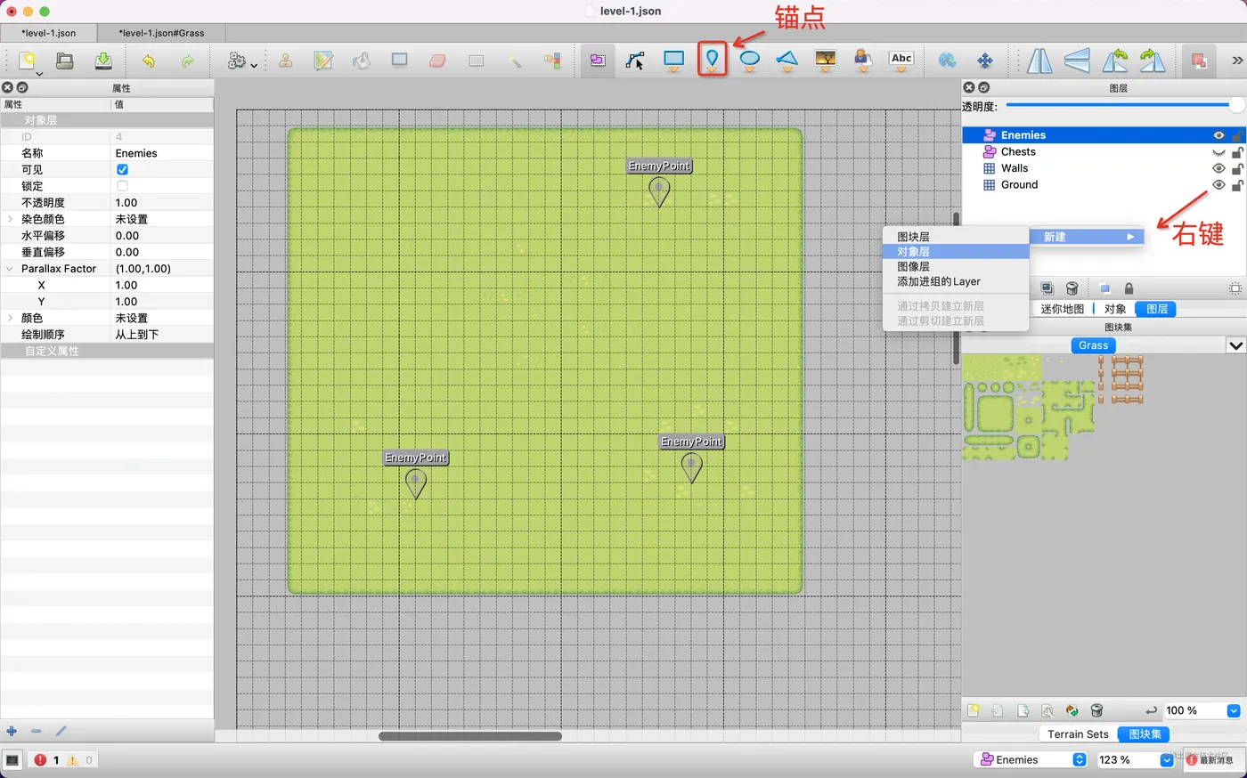Switch to the 对象 tab
The height and width of the screenshot is (778, 1247).
coord(1115,309)
